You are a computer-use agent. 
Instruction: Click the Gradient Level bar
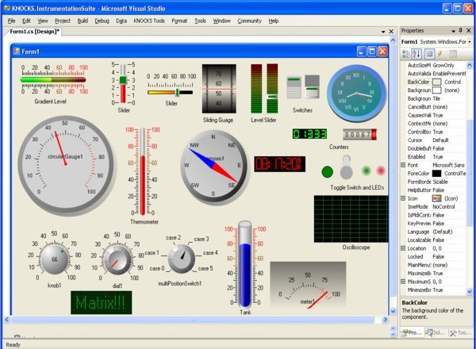pos(53,80)
